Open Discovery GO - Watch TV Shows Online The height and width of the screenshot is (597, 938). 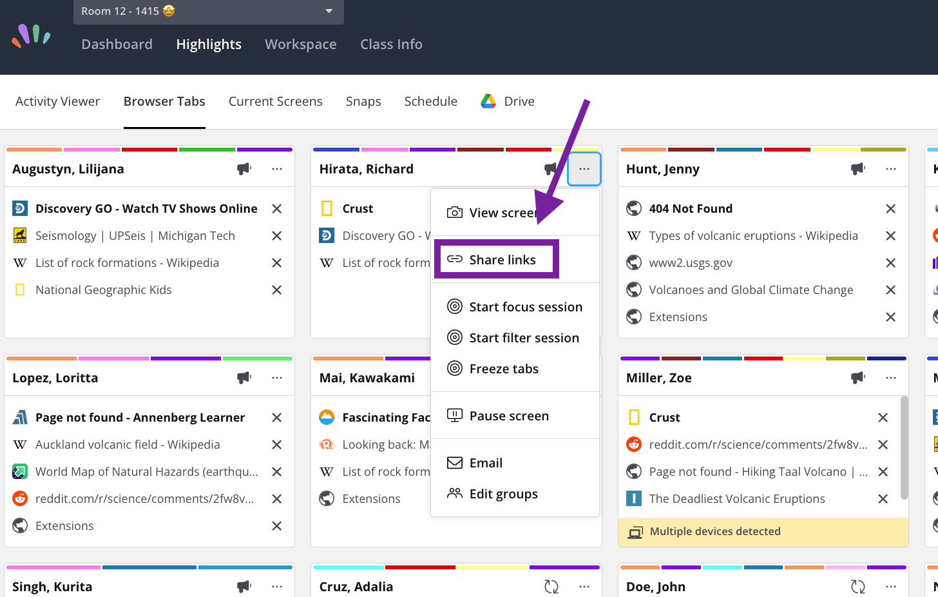click(x=146, y=209)
